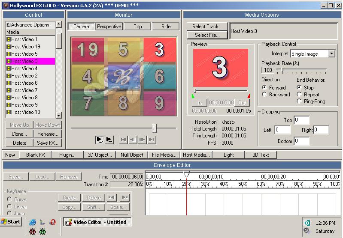Image resolution: width=343 pixels, height=238 pixels.
Task: Click the Host Video 1 film icon
Action: click(9, 39)
